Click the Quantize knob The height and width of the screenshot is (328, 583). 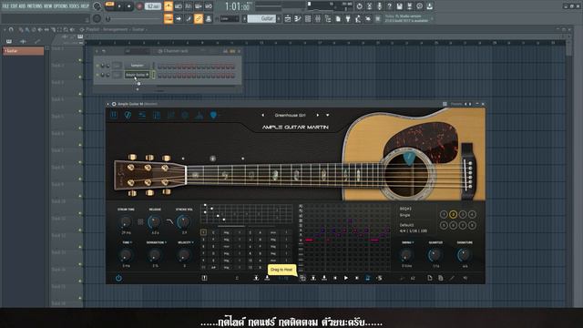pos(435,255)
